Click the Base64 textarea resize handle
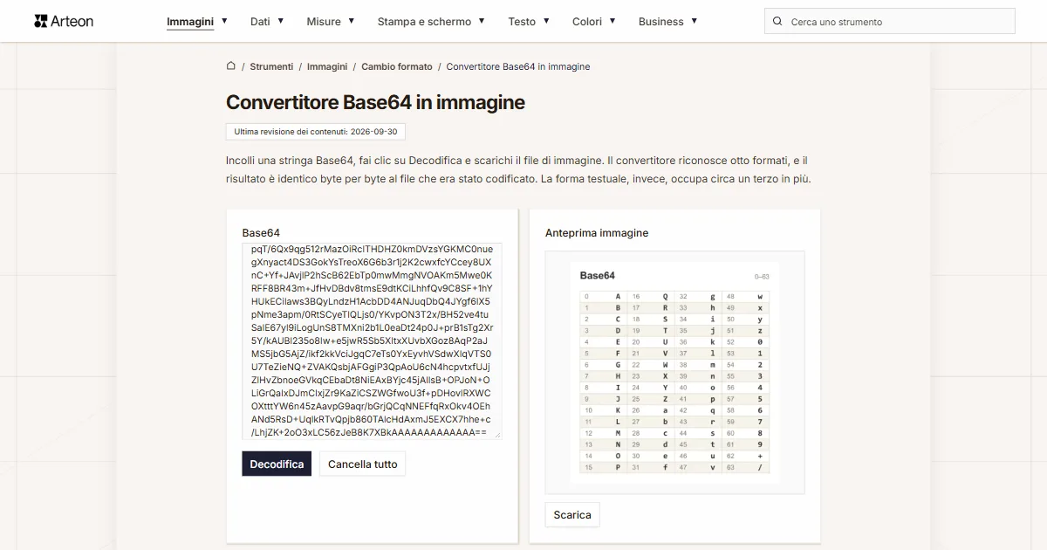Viewport: 1047px width, 550px height. [496, 434]
